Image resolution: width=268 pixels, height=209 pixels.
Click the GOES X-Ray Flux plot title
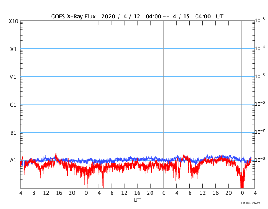(x=137, y=17)
